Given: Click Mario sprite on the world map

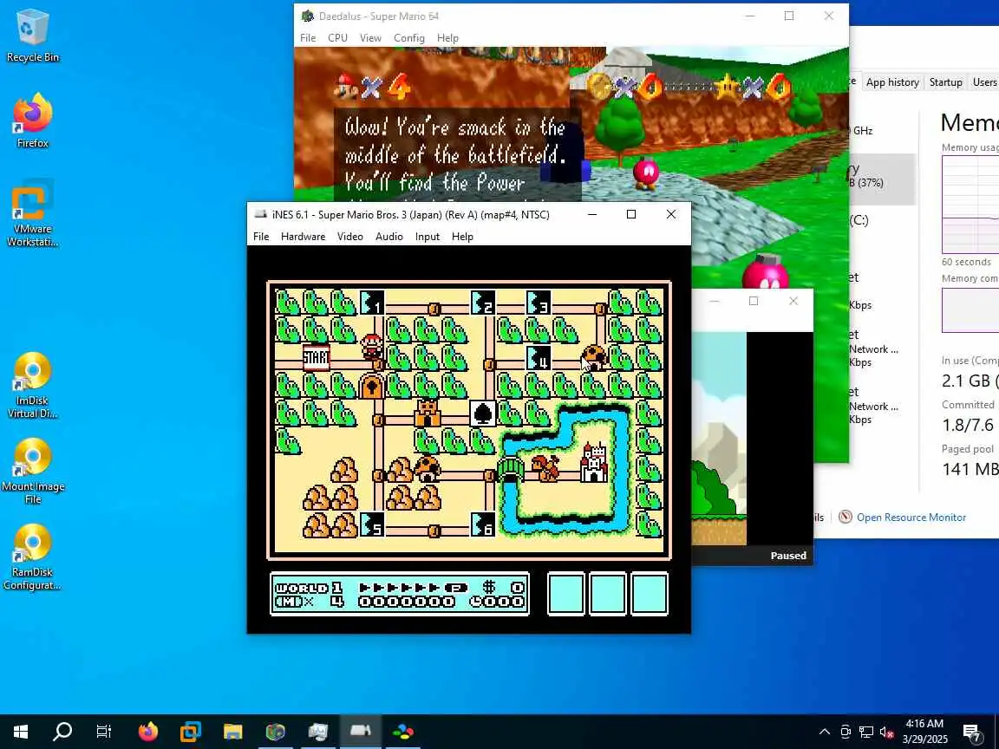Looking at the screenshot, I should [x=371, y=347].
